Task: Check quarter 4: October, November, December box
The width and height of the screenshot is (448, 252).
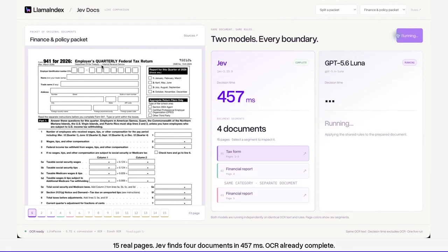Action: 150,92
